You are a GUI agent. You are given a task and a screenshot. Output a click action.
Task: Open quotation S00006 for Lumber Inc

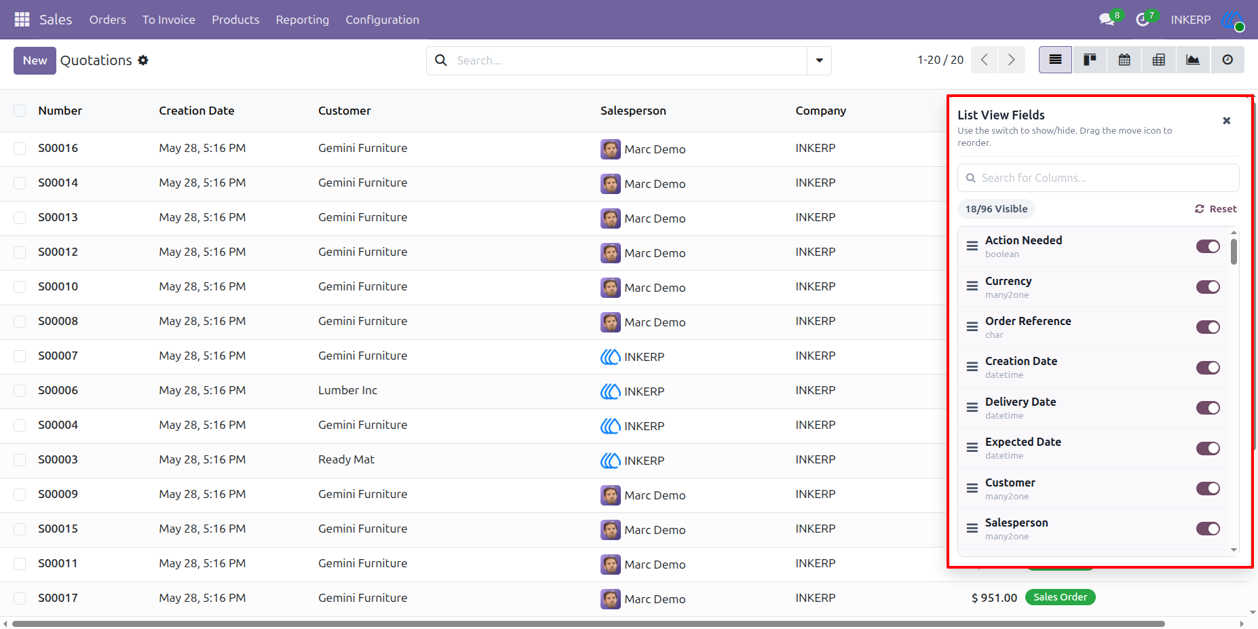pos(58,391)
